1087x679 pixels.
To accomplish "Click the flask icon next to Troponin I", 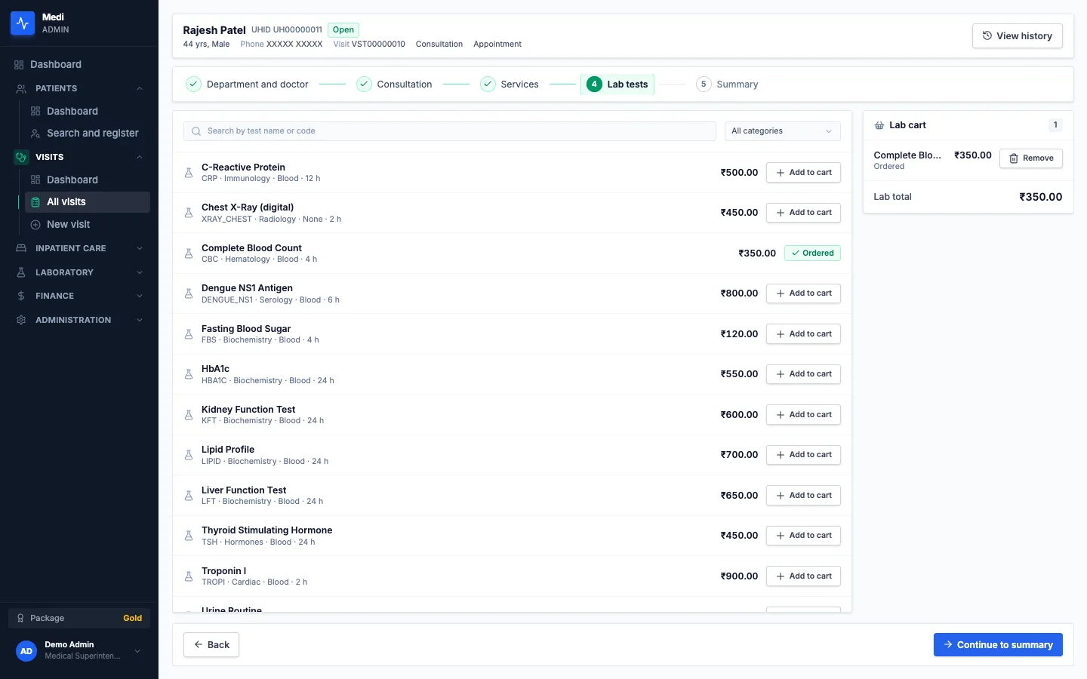I will tap(189, 576).
